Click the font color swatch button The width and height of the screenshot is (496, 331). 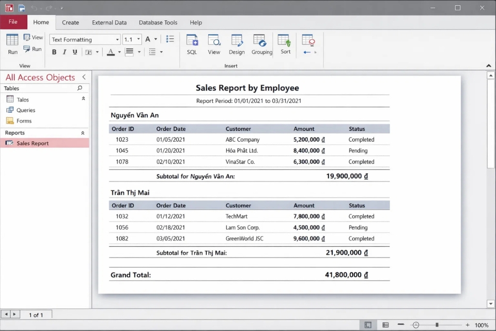click(x=111, y=52)
